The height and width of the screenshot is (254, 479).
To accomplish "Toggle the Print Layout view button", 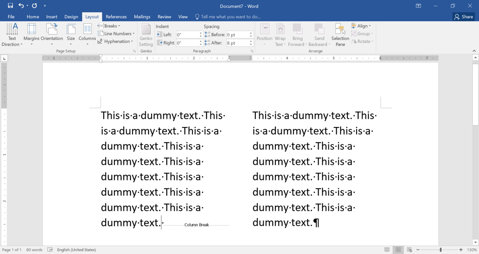I will click(x=398, y=250).
